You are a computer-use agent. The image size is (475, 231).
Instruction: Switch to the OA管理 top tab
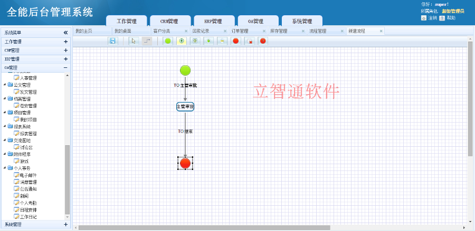coord(258,21)
